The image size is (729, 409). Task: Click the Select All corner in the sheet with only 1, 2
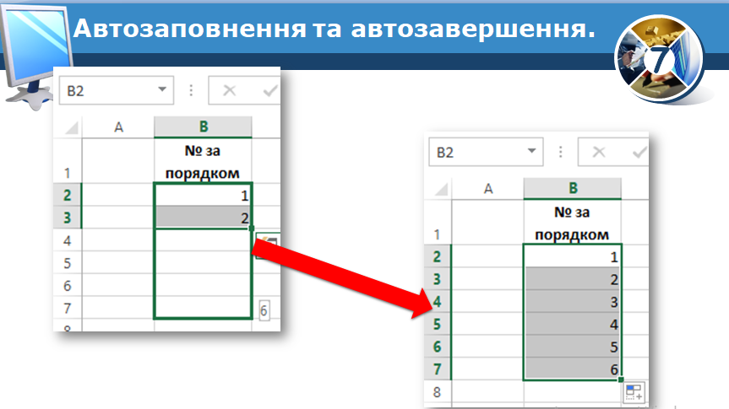pyautogui.click(x=70, y=127)
